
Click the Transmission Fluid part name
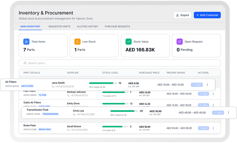[x=37, y=110]
